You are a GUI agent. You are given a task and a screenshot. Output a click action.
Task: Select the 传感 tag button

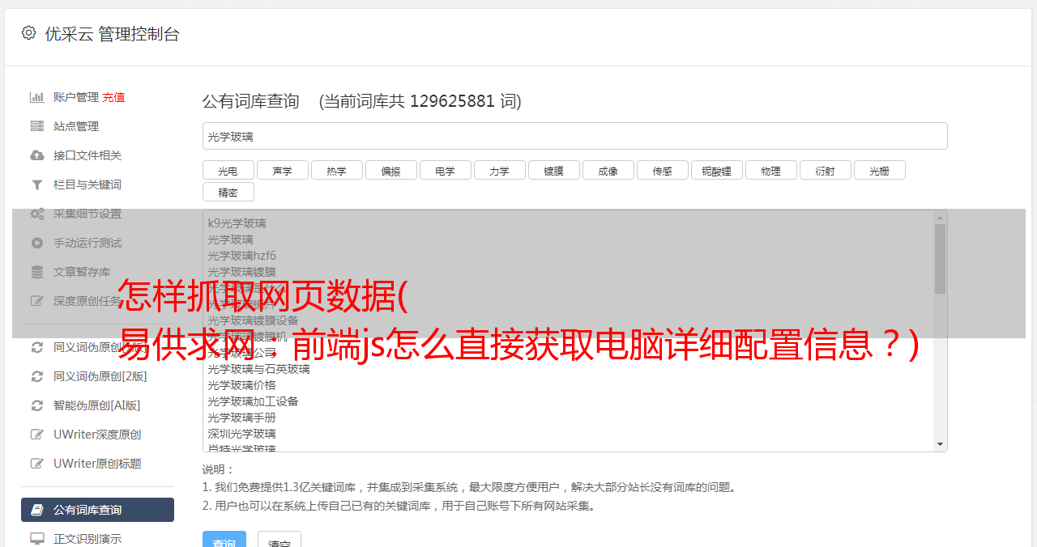click(662, 170)
